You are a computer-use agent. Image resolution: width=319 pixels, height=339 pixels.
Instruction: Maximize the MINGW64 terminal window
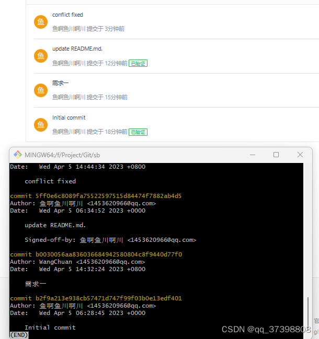pyautogui.click(x=276, y=155)
